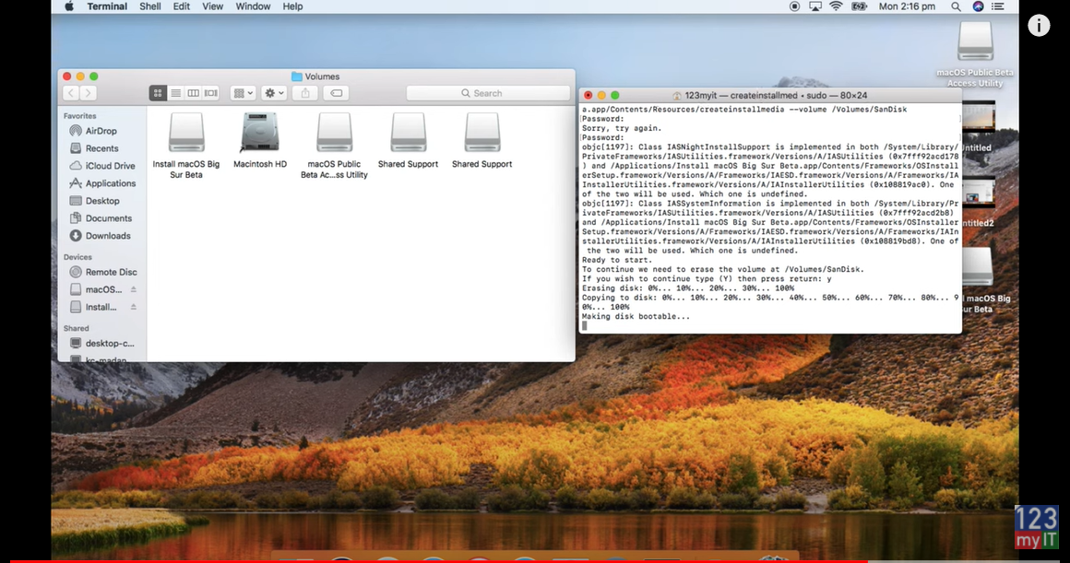Open the Help menu
Viewport: 1070px width, 563px height.
pyautogui.click(x=292, y=6)
